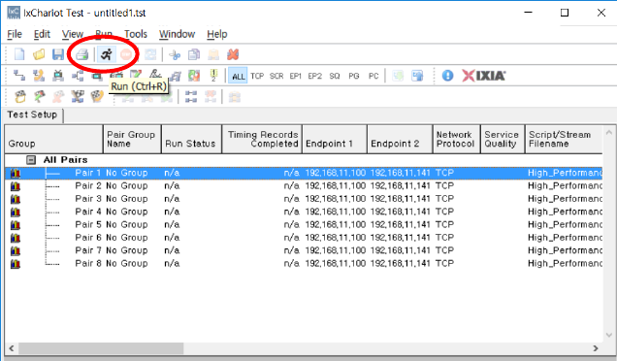617x361 pixels.
Task: Click the horizontal scrollbar right arrow
Action: [x=596, y=348]
